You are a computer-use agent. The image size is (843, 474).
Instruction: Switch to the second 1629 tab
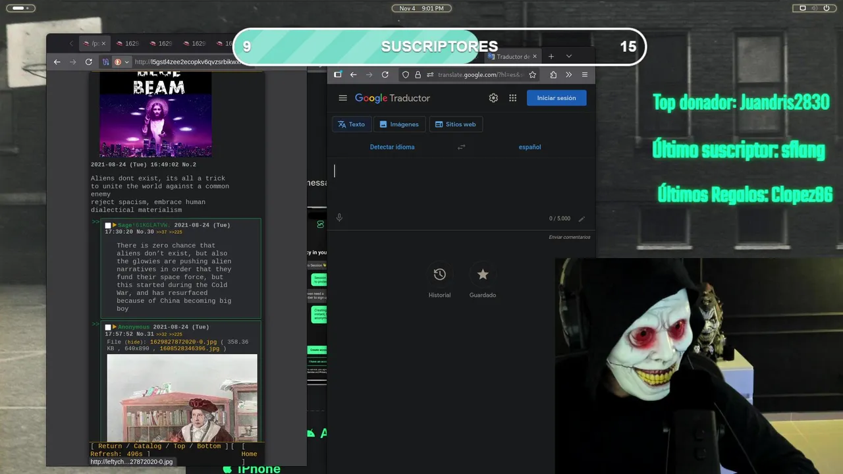coord(161,43)
